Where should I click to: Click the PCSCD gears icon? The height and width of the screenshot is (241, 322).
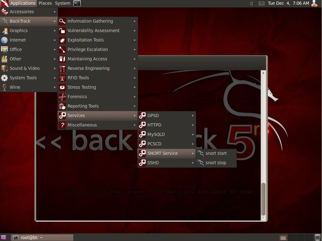[142, 144]
